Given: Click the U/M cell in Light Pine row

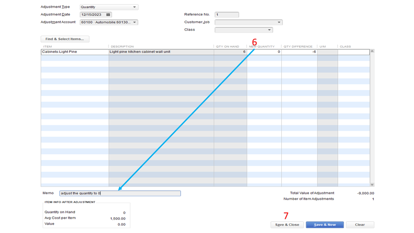Looking at the screenshot, I should tap(327, 52).
